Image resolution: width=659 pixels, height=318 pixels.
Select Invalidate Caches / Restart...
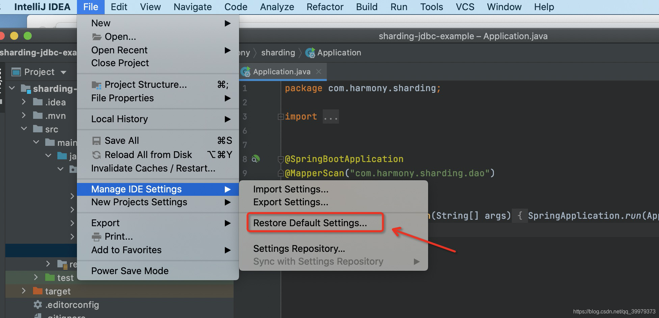(x=158, y=168)
